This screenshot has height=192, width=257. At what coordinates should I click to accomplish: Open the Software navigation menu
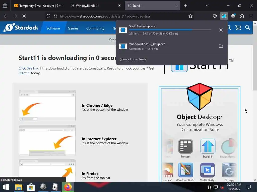(53, 28)
